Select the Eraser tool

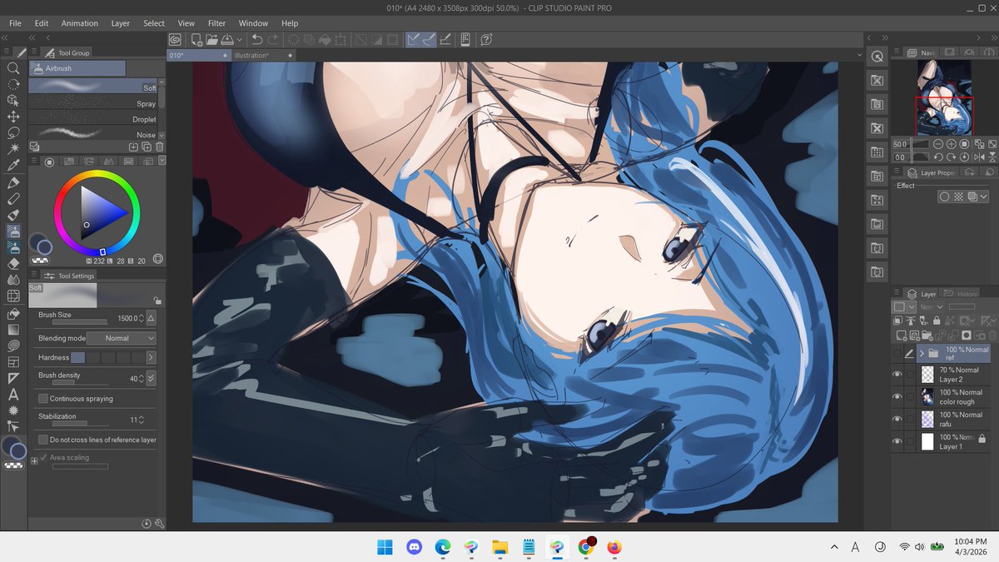tap(13, 263)
